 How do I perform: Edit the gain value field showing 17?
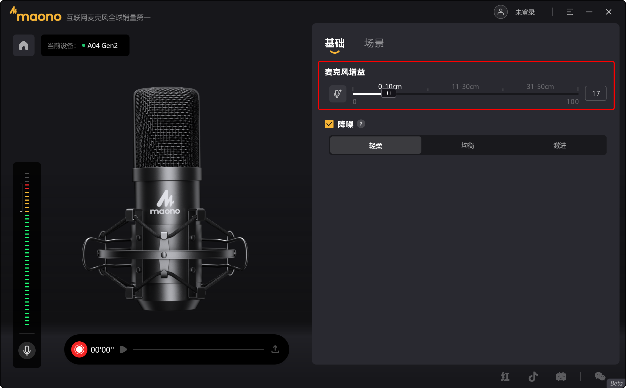(596, 94)
